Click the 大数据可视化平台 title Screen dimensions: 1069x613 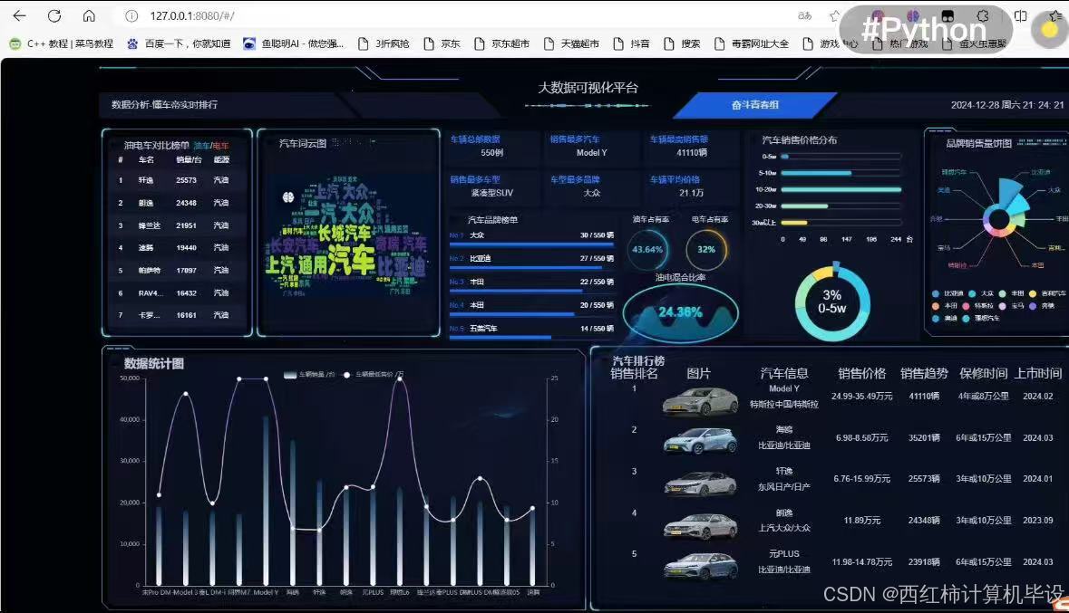coord(588,88)
